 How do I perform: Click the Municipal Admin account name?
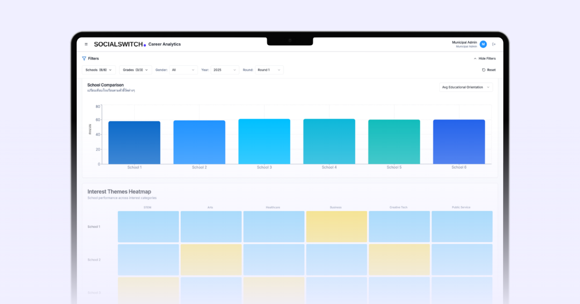464,42
